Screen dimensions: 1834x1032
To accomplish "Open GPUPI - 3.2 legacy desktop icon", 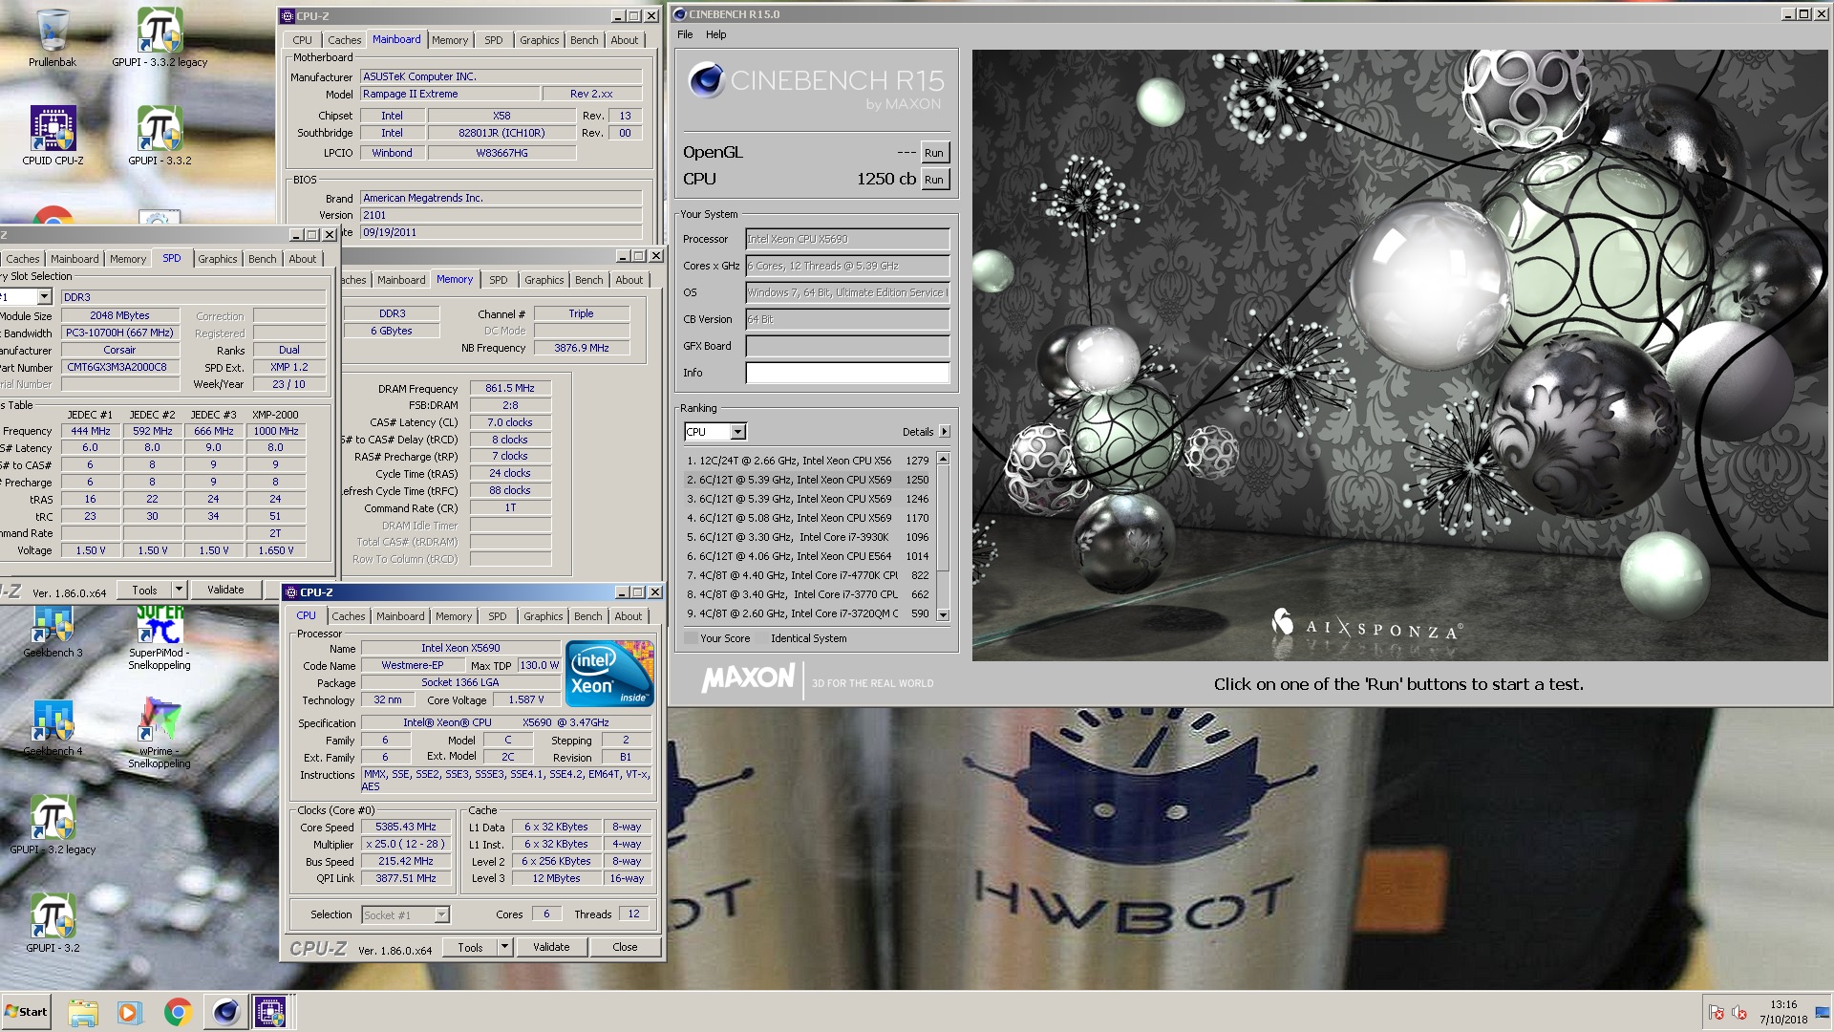I will click(53, 826).
